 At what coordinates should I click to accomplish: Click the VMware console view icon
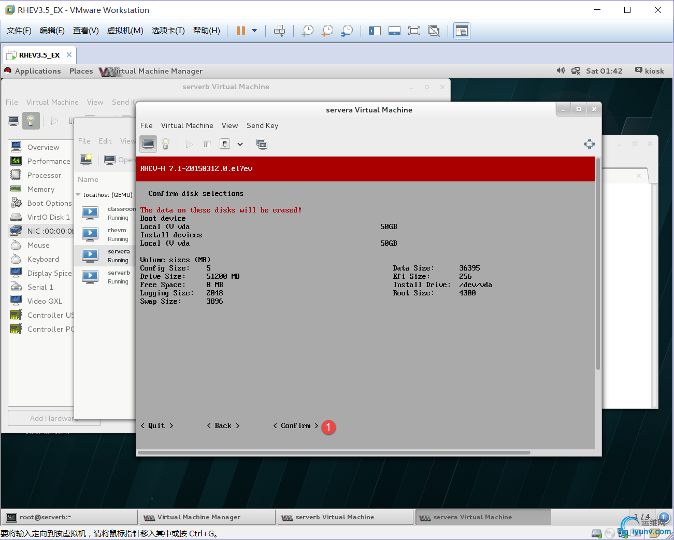pos(462,31)
